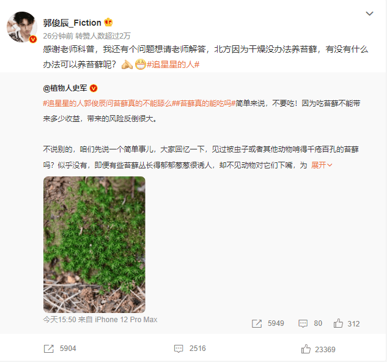Repost this post showing 5904 shares

pyautogui.click(x=60, y=349)
